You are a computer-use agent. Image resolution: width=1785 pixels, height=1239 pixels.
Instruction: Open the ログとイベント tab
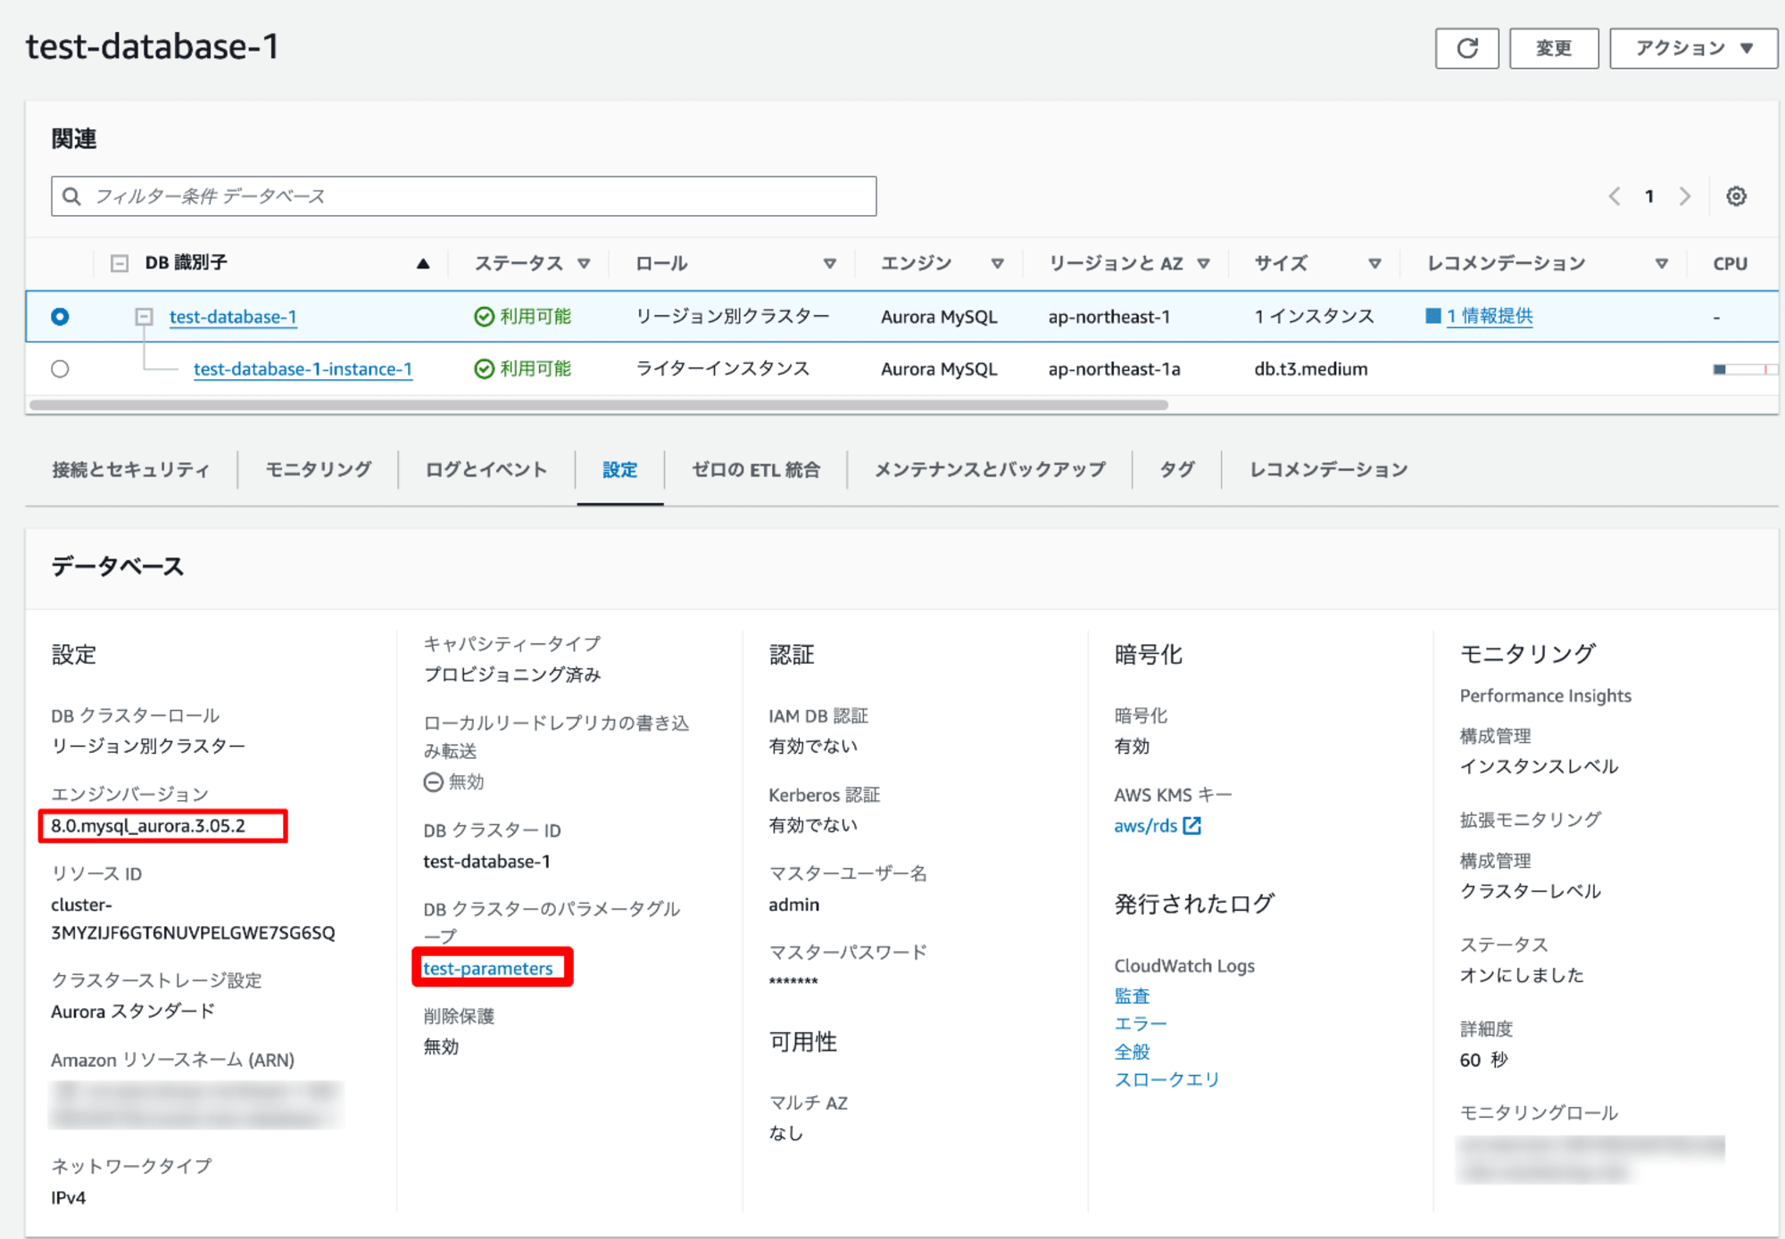point(486,470)
